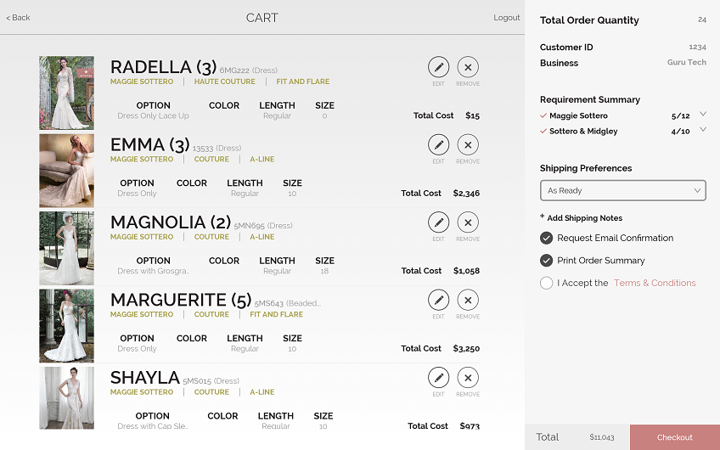Remove the Emma dress from cart

[x=468, y=144]
